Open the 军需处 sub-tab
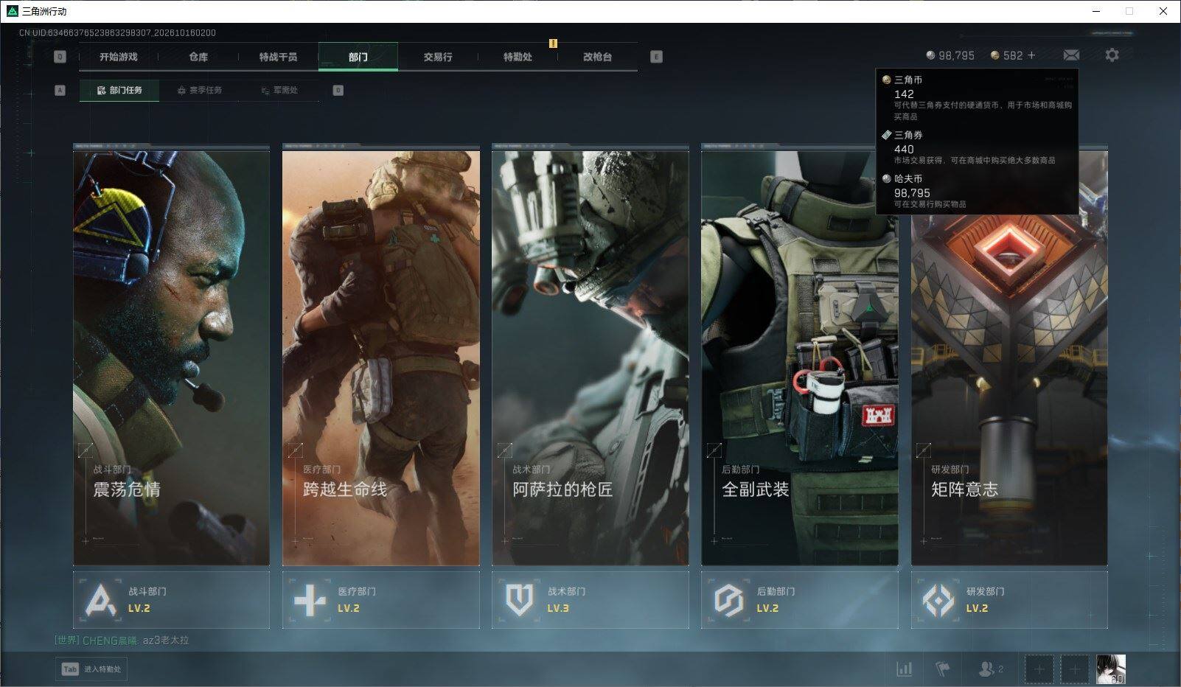Image resolution: width=1181 pixels, height=687 pixels. pos(279,91)
